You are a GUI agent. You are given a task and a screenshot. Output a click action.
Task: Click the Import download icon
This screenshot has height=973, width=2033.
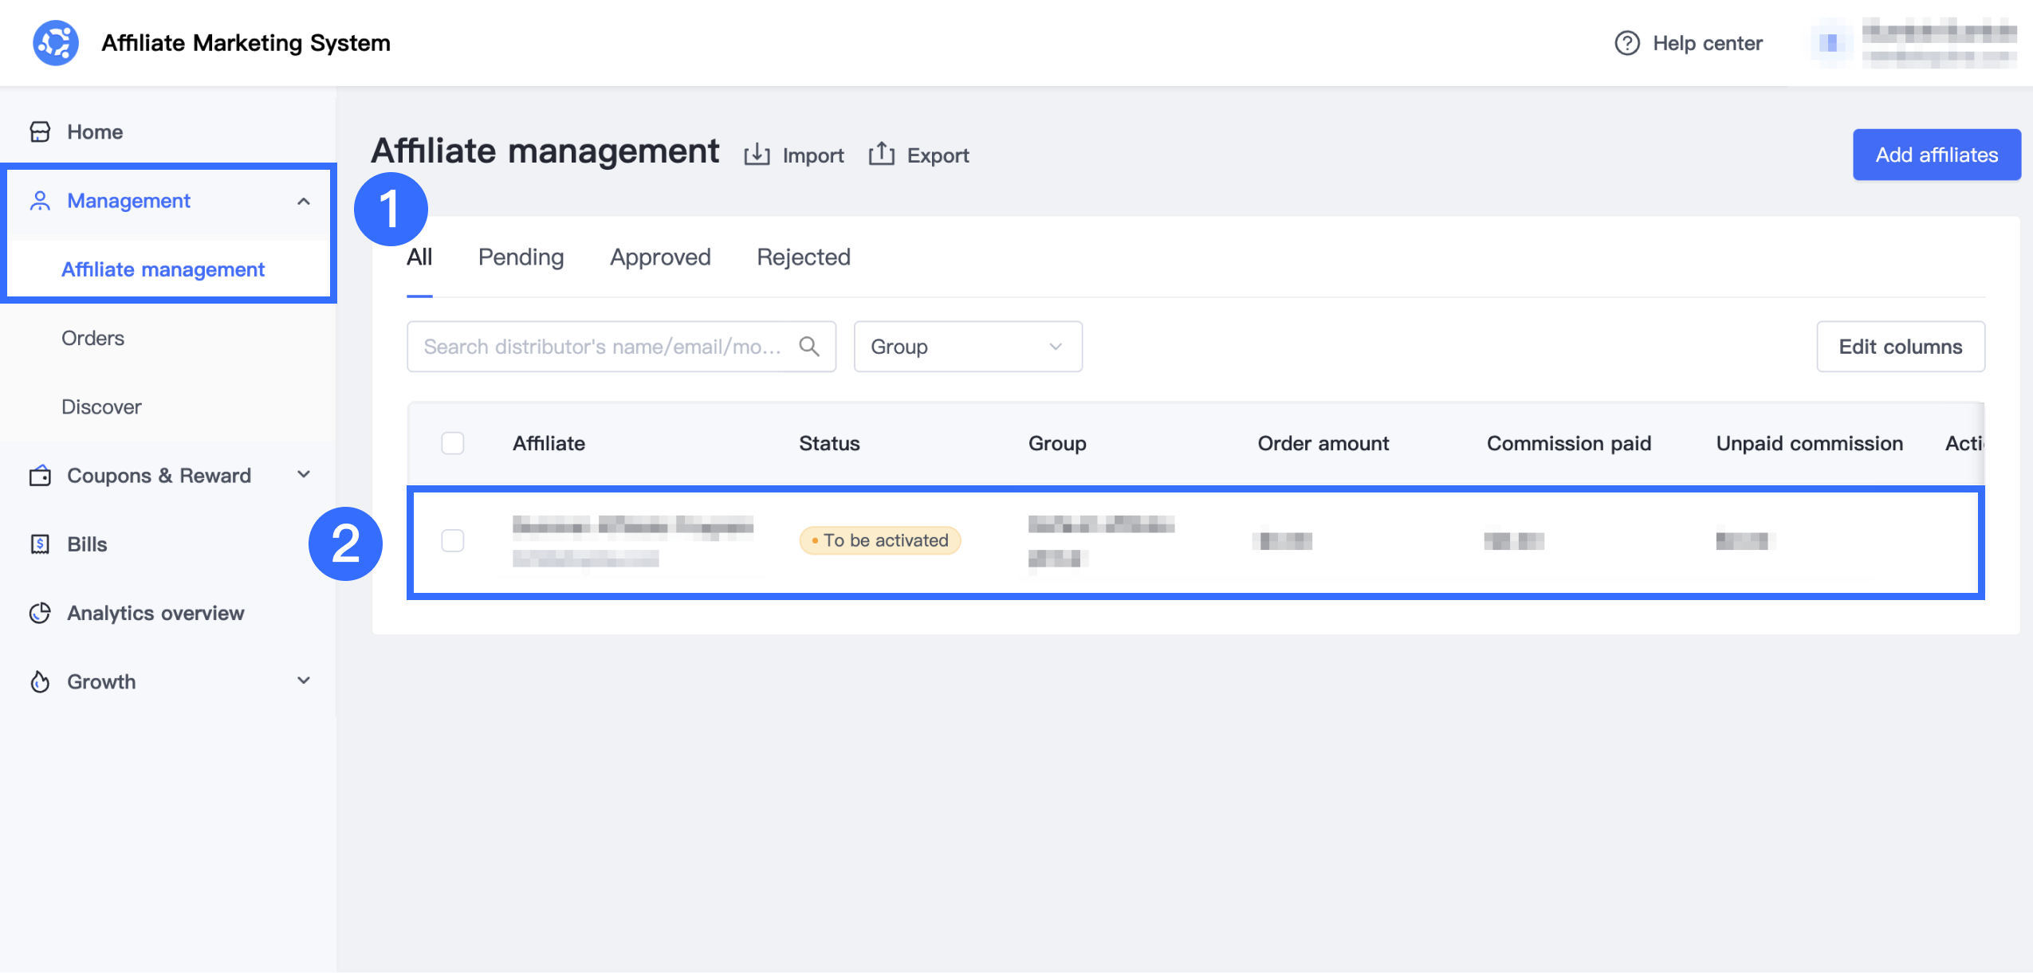[756, 155]
